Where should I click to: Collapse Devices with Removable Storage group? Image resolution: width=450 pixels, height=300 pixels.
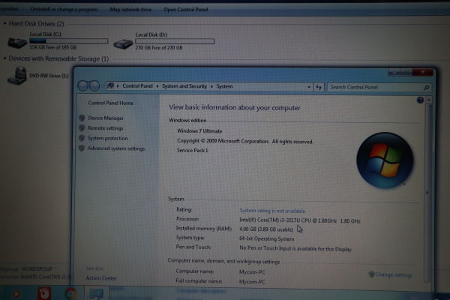click(x=4, y=58)
